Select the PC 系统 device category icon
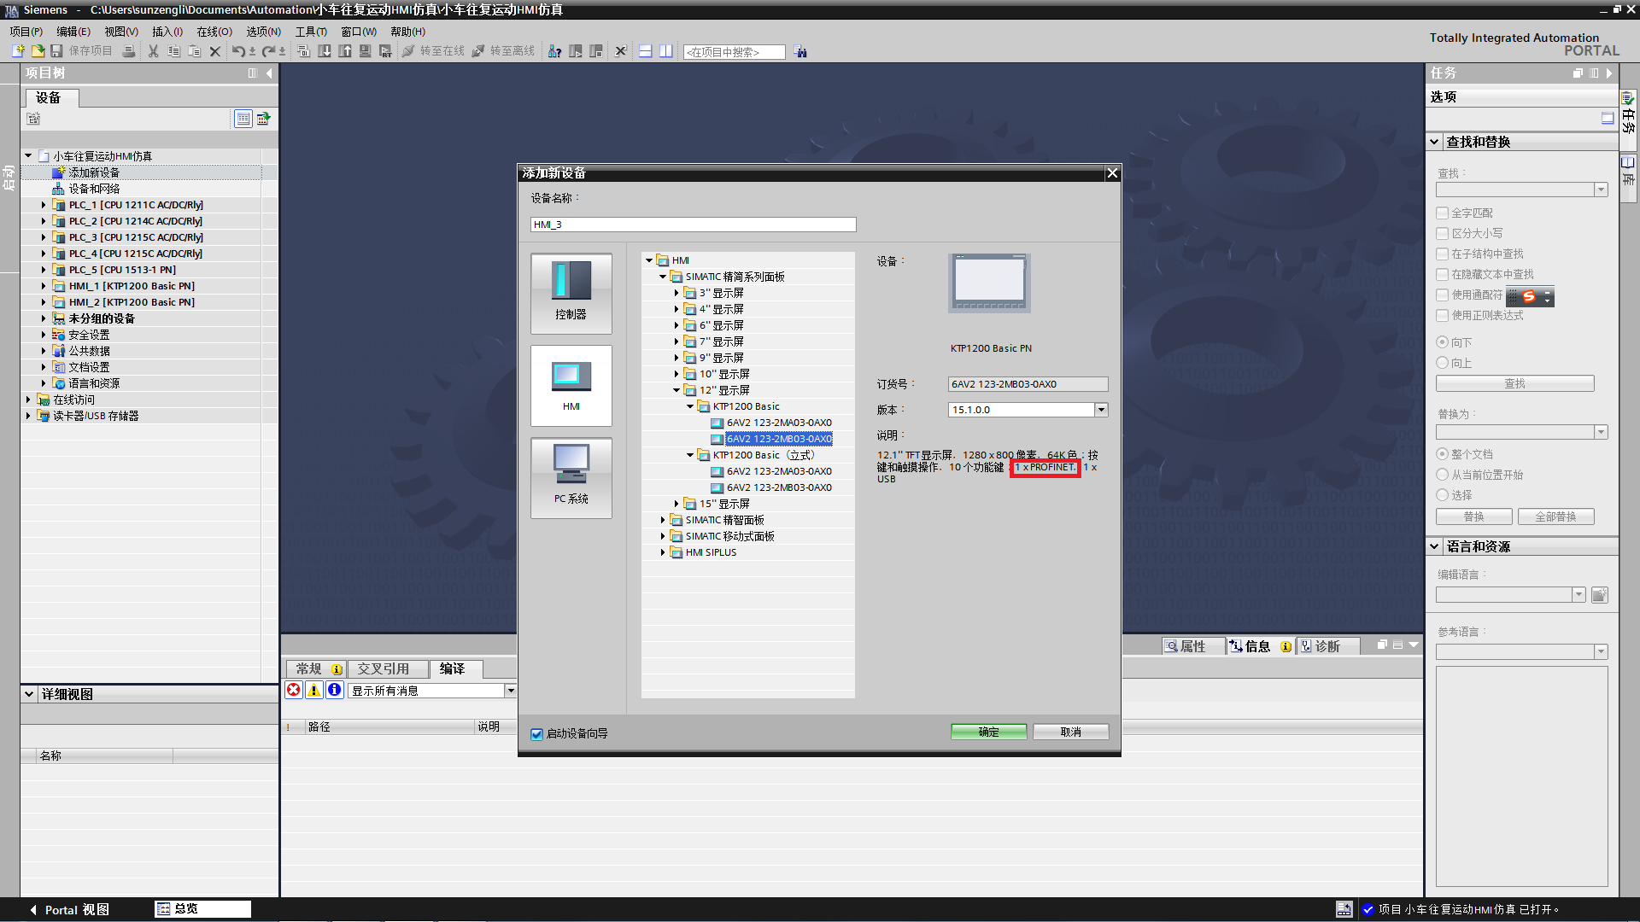Image resolution: width=1640 pixels, height=922 pixels. [571, 477]
